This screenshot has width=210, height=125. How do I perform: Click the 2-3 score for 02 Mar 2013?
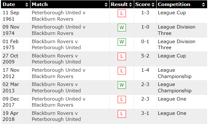click(x=145, y=84)
